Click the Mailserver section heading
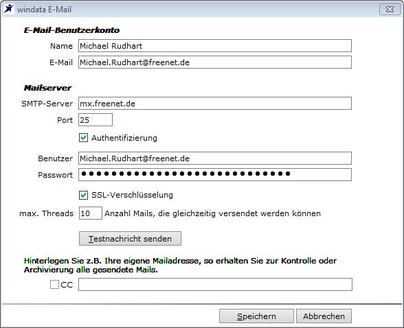This screenshot has width=404, height=328. (47, 88)
